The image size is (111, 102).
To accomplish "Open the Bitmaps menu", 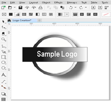I will click(72, 2).
